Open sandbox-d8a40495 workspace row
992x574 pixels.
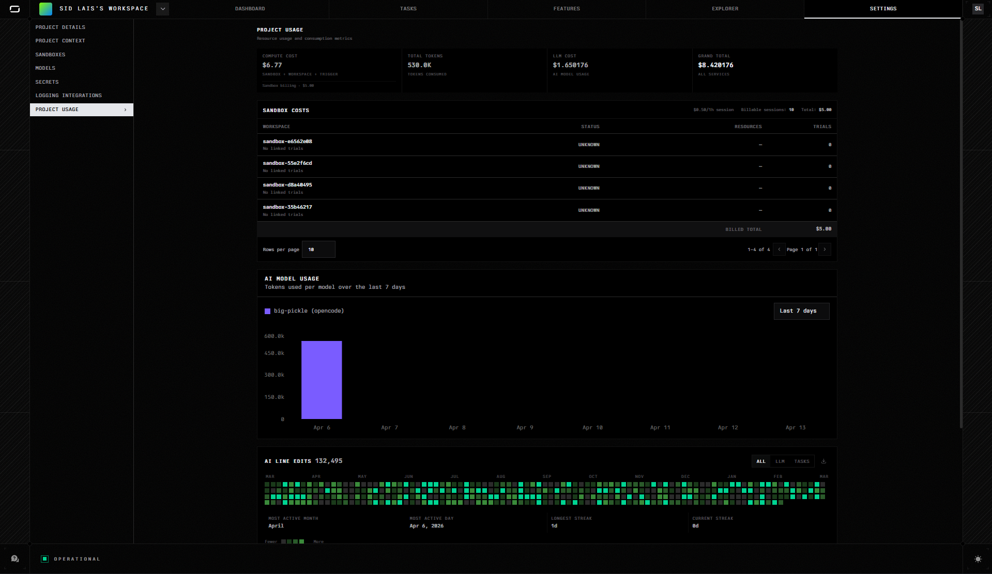click(x=547, y=188)
